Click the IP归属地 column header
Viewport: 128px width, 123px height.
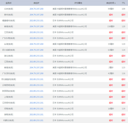pyautogui.click(x=78, y=3)
